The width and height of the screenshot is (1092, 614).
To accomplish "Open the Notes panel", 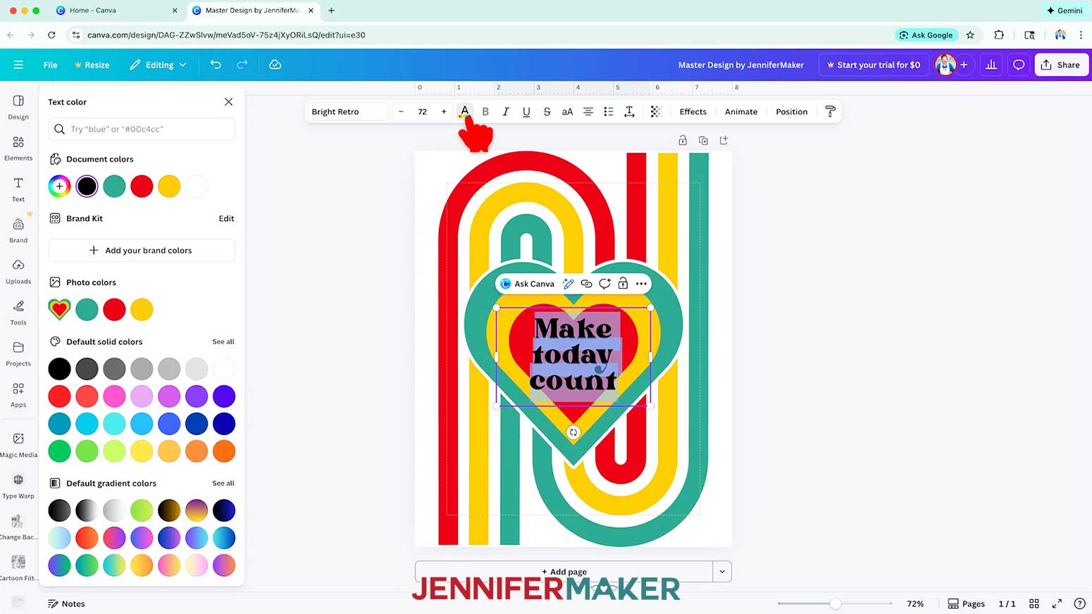I will (66, 603).
